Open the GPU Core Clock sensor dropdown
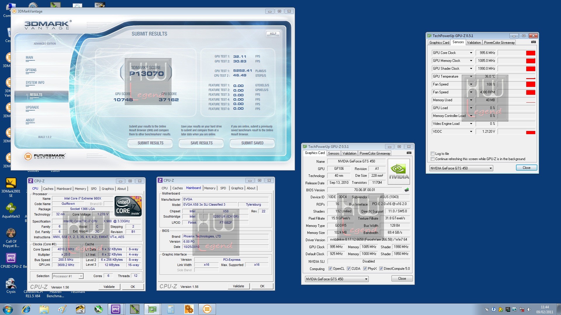The height and width of the screenshot is (315, 561). tap(471, 53)
